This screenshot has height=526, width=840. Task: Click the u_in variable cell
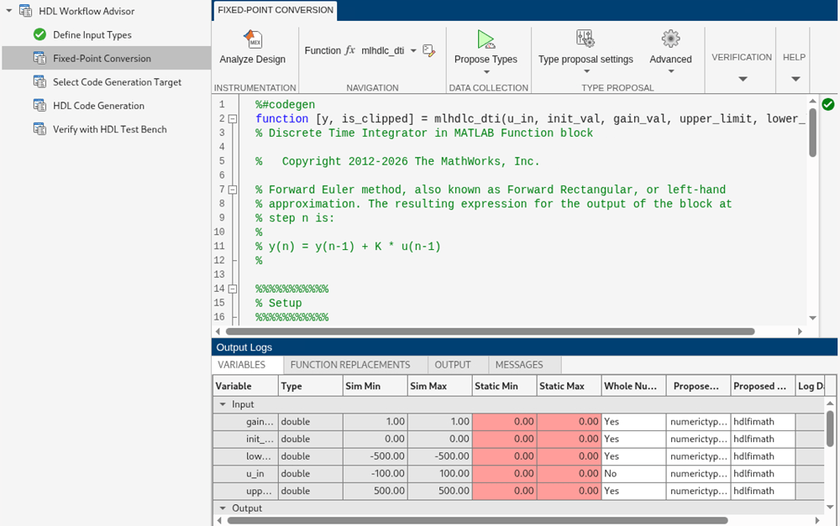[x=245, y=473]
